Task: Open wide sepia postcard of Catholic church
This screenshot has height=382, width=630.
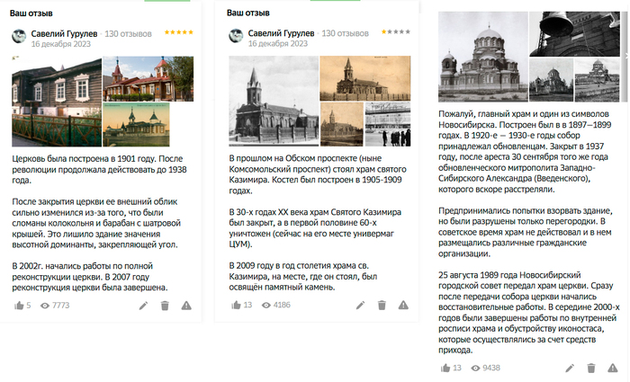Action: point(365,78)
